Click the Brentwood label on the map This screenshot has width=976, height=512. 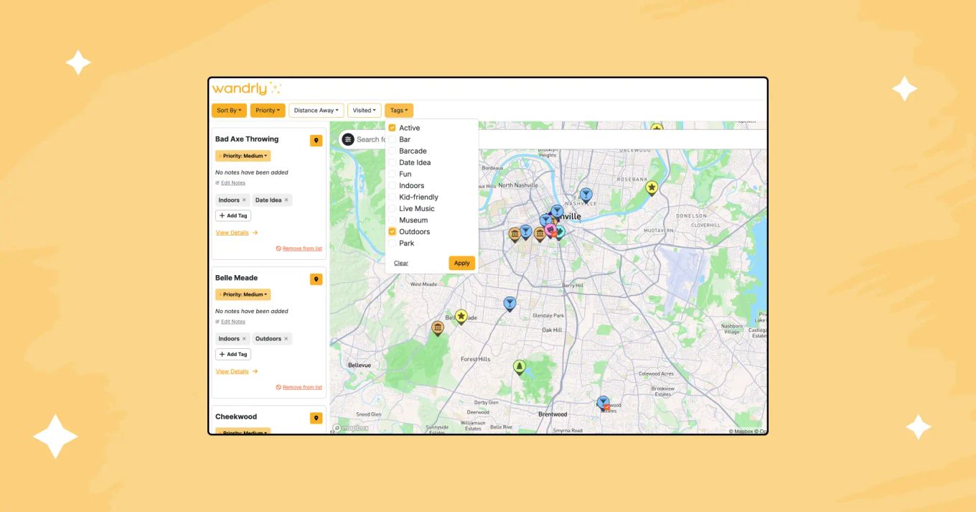point(553,414)
